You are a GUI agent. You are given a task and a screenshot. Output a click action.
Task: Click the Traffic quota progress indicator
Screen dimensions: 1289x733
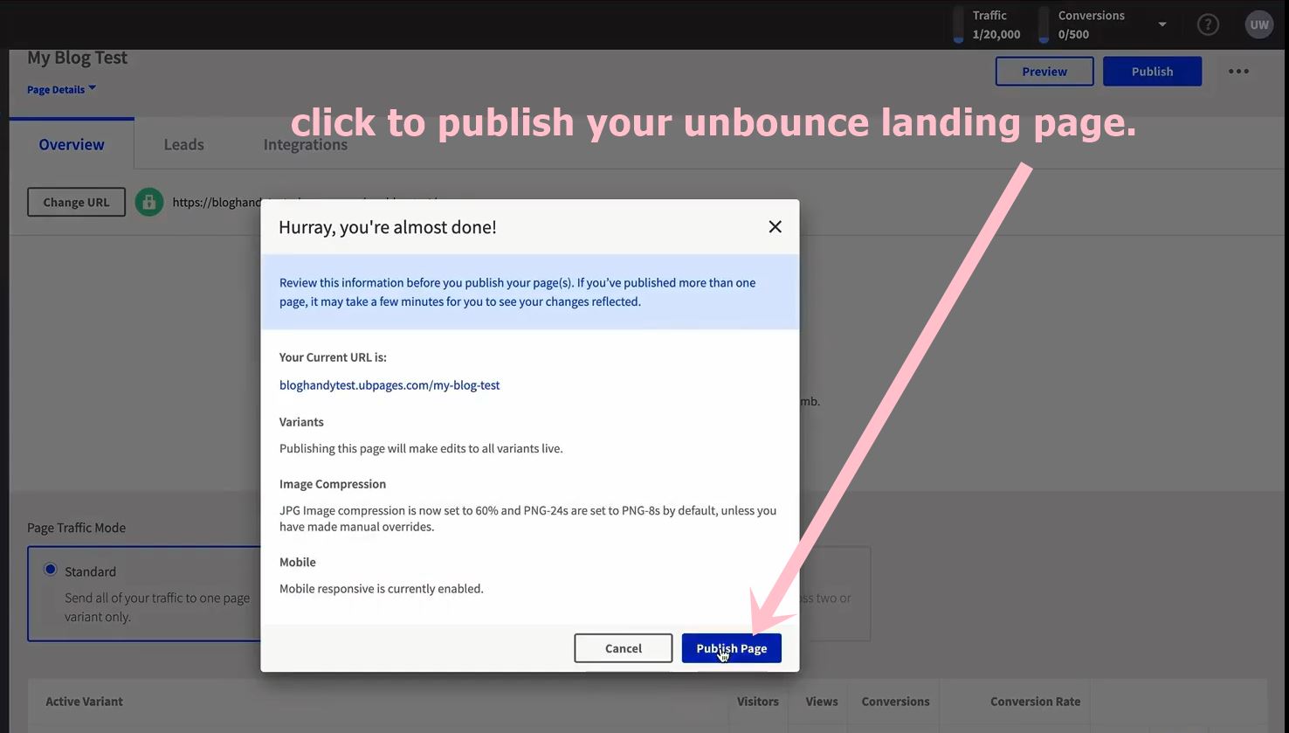pos(957,24)
